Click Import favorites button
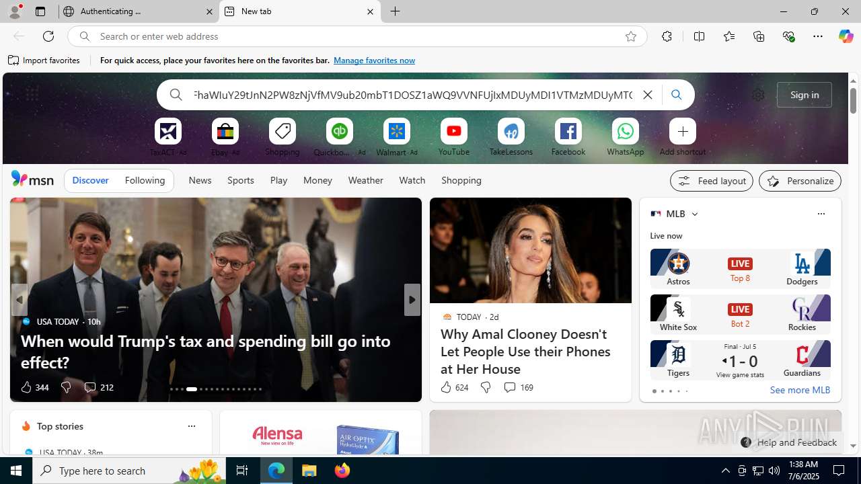 [x=44, y=61]
